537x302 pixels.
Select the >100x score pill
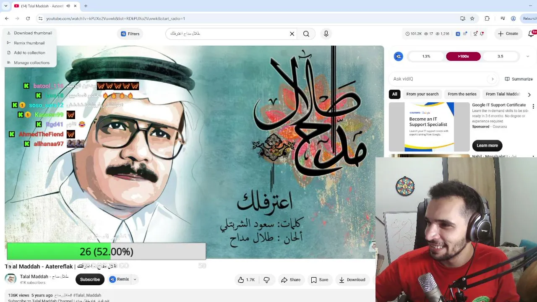tap(464, 56)
